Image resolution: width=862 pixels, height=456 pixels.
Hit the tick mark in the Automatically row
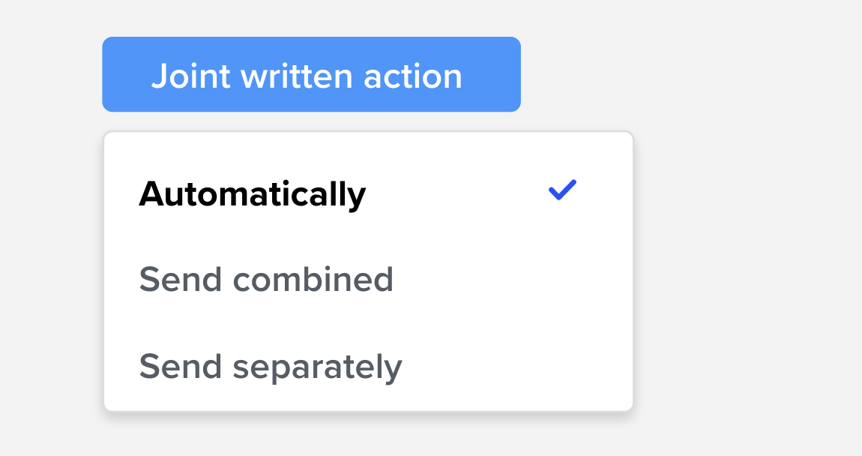(561, 190)
